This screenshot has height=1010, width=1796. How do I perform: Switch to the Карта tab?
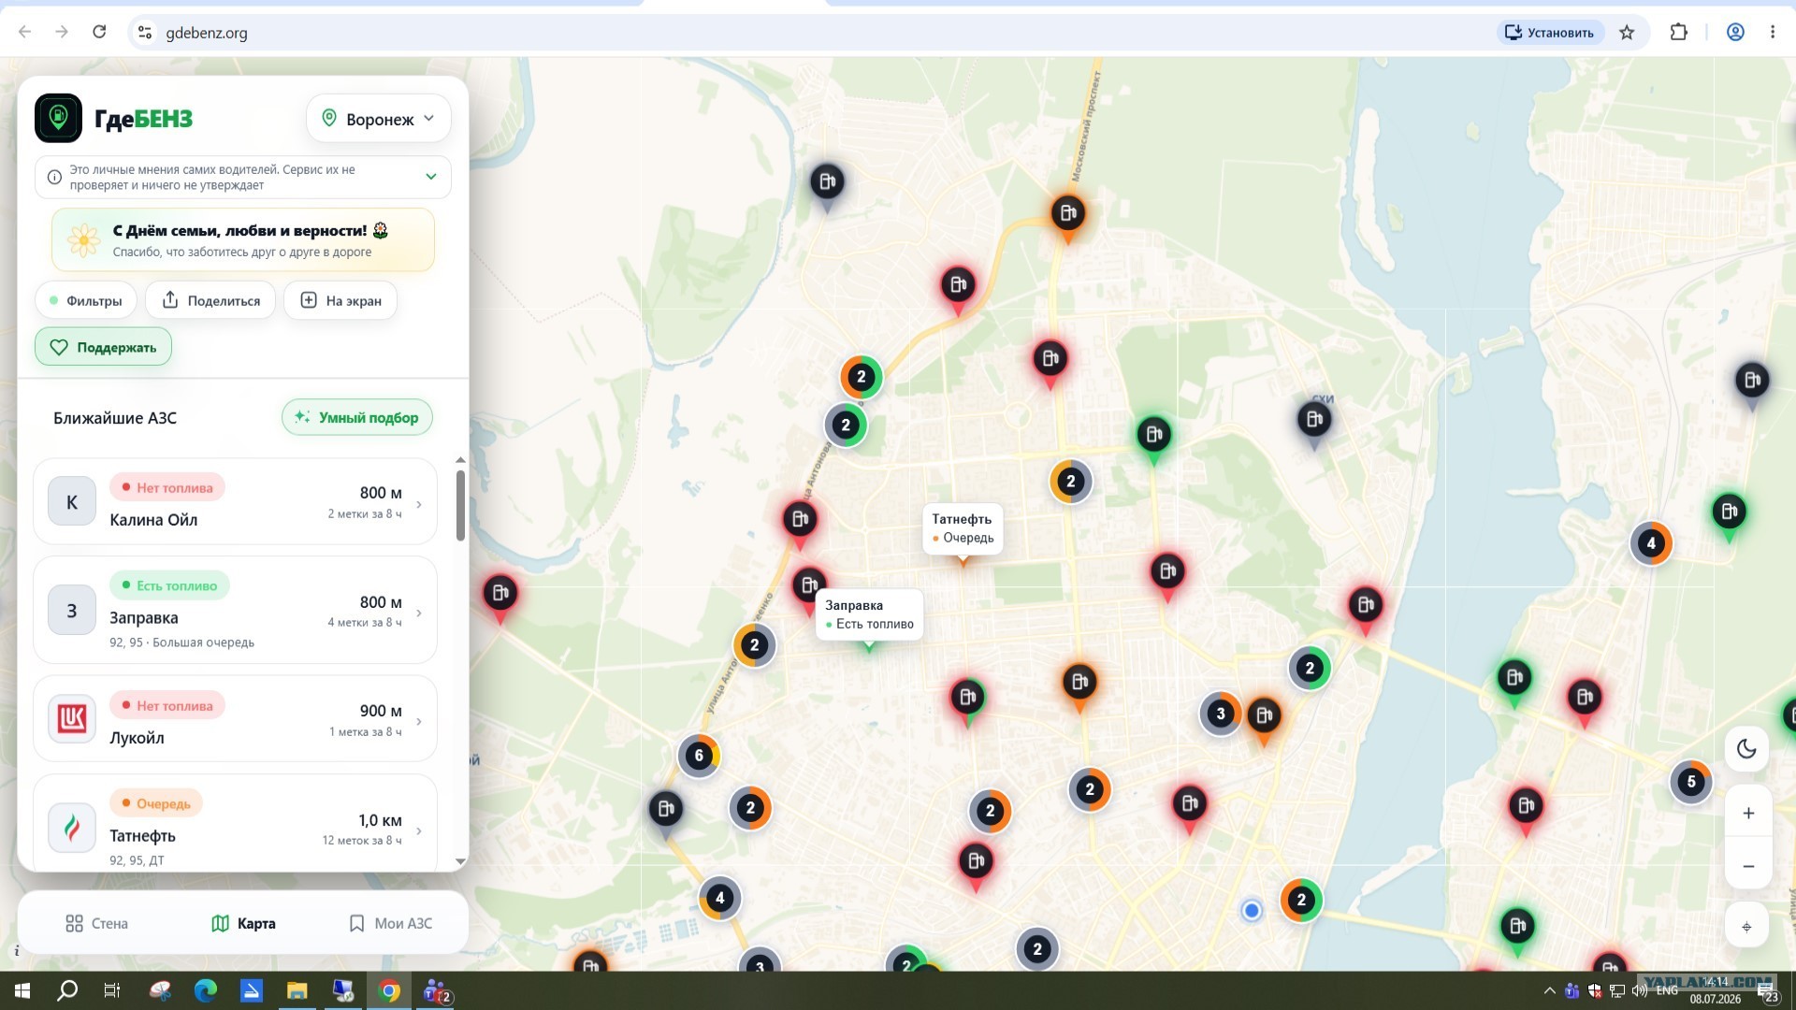coord(243,923)
